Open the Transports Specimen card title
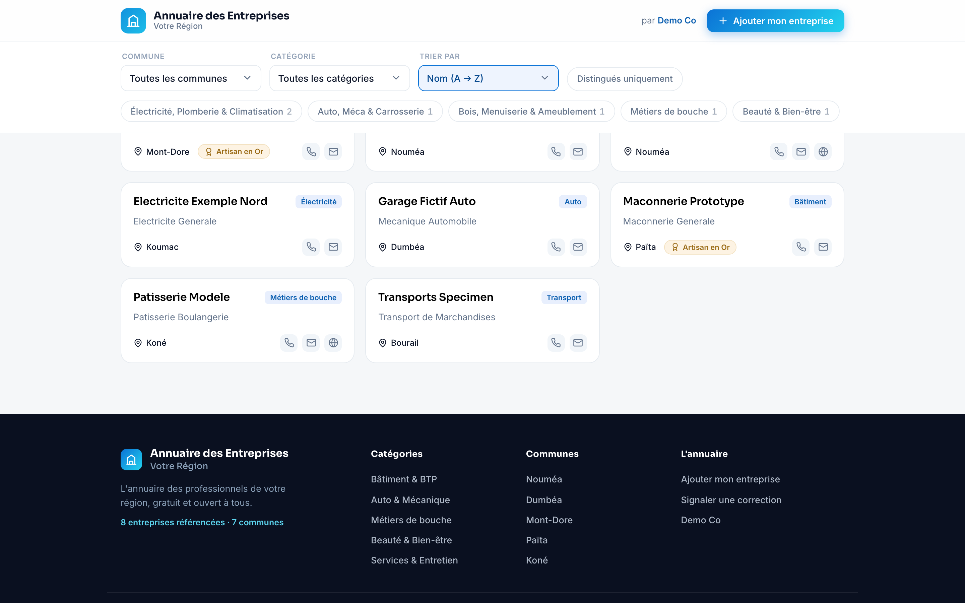The height and width of the screenshot is (603, 965). [436, 297]
